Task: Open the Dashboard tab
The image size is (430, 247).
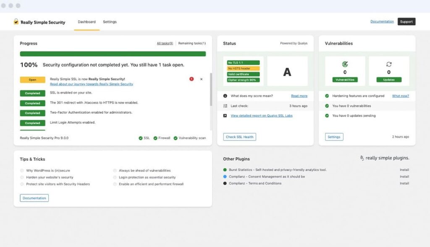Action: [x=87, y=22]
